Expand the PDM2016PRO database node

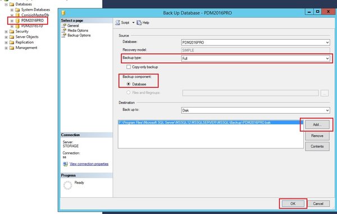[x=12, y=21]
